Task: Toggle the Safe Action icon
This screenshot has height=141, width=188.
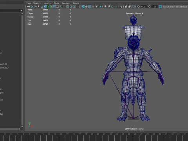Action: tap(71, 7)
